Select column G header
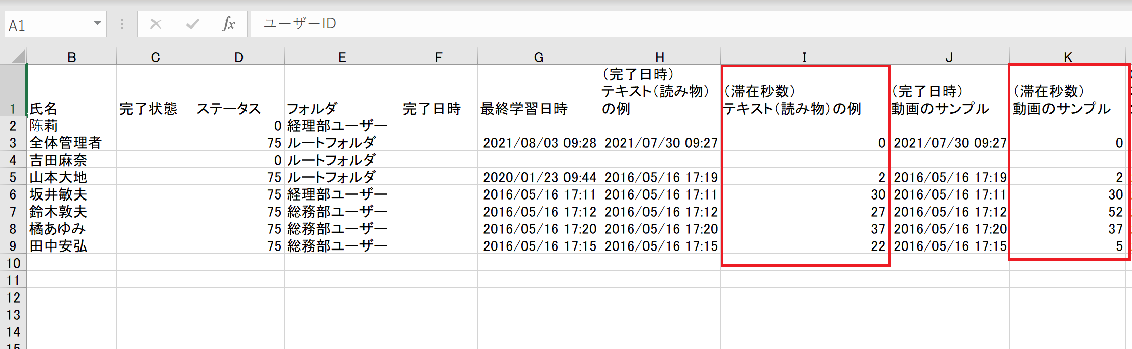 click(539, 57)
